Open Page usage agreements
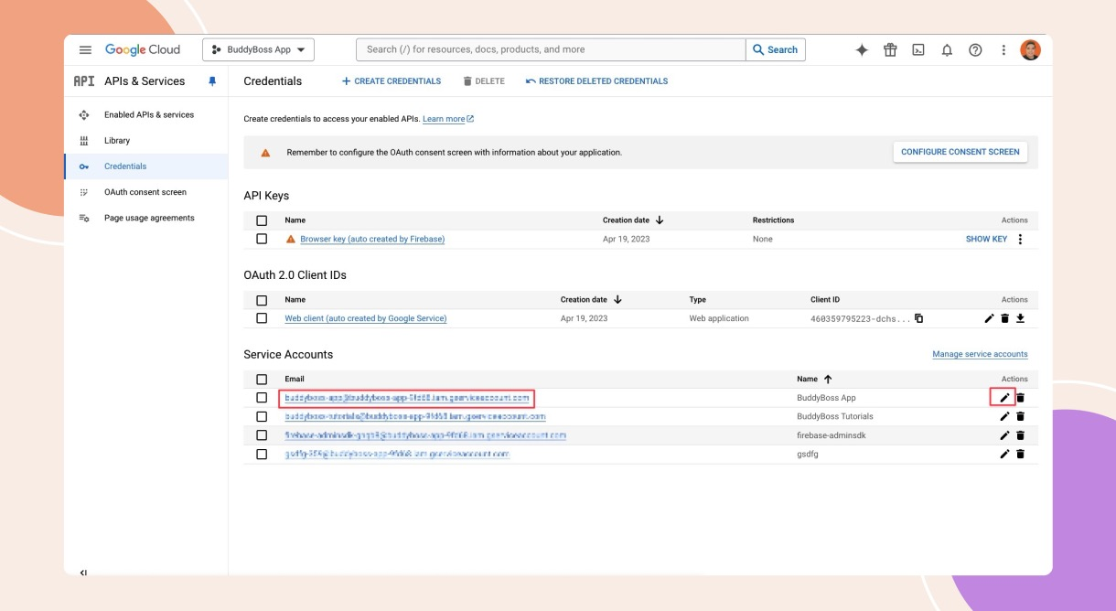 (146, 218)
